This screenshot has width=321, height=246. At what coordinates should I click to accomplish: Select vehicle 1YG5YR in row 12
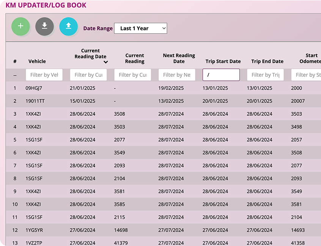click(34, 230)
